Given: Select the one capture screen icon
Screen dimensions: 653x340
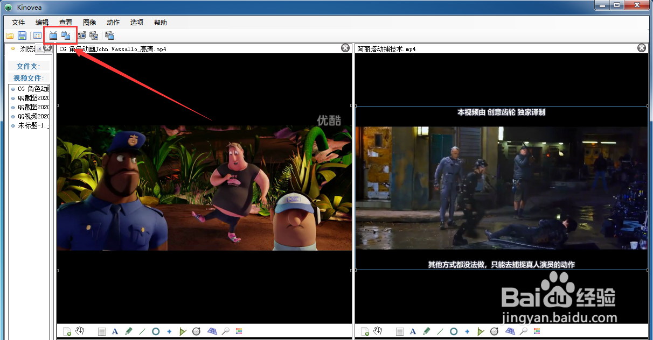Looking at the screenshot, I should (x=81, y=36).
